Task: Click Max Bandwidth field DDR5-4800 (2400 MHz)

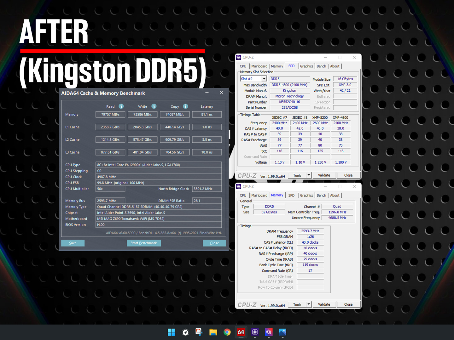Action: [289, 85]
